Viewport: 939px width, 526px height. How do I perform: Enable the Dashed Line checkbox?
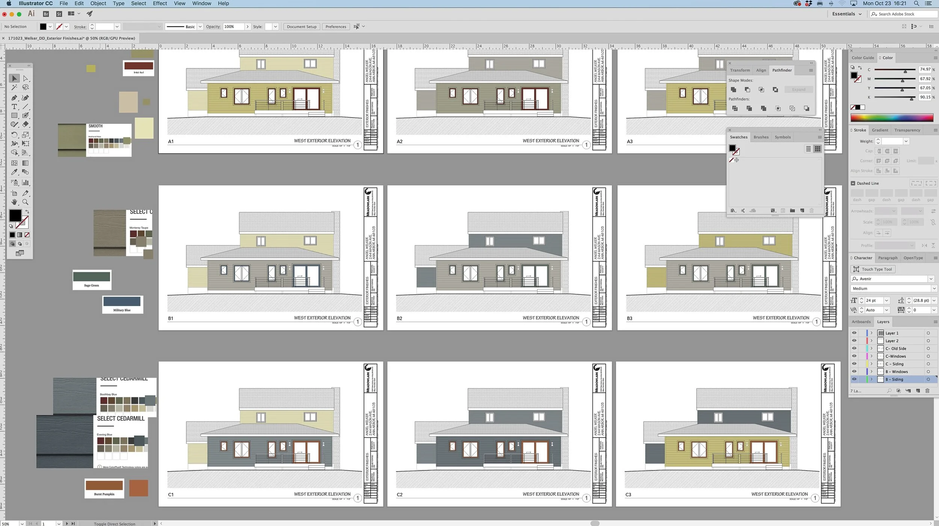click(853, 183)
